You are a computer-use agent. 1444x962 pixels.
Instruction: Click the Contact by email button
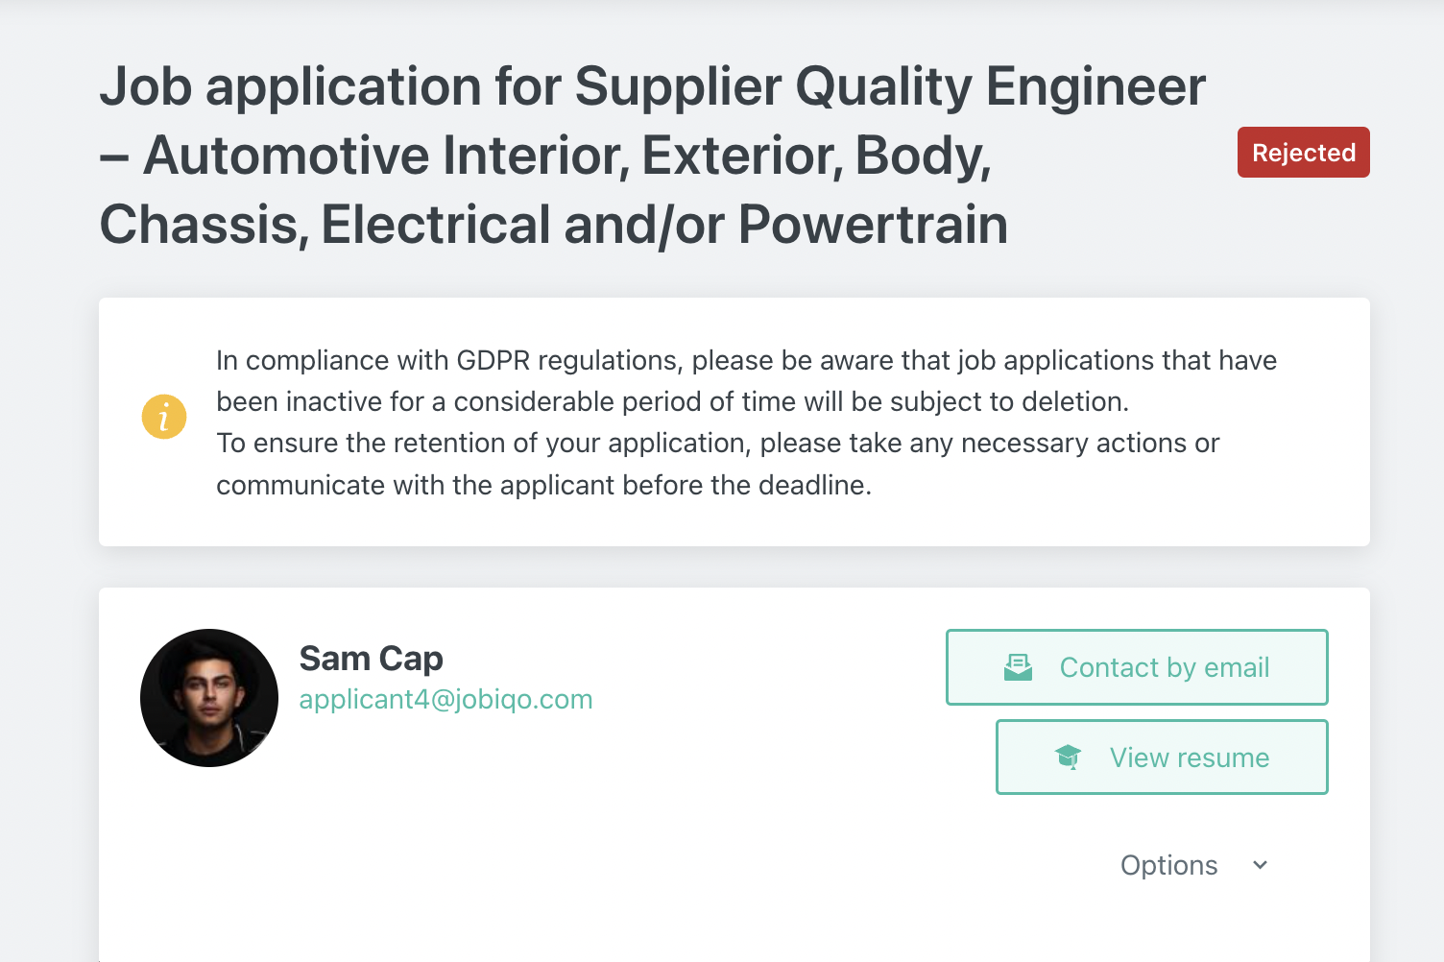pos(1137,667)
